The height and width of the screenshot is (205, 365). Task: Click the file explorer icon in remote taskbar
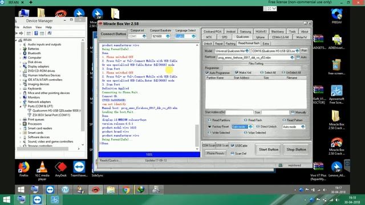coord(111,190)
